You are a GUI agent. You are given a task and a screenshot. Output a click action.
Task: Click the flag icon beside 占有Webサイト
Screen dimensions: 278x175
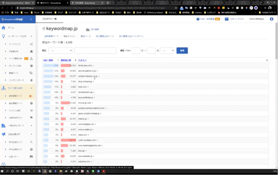click(x=31, y=118)
